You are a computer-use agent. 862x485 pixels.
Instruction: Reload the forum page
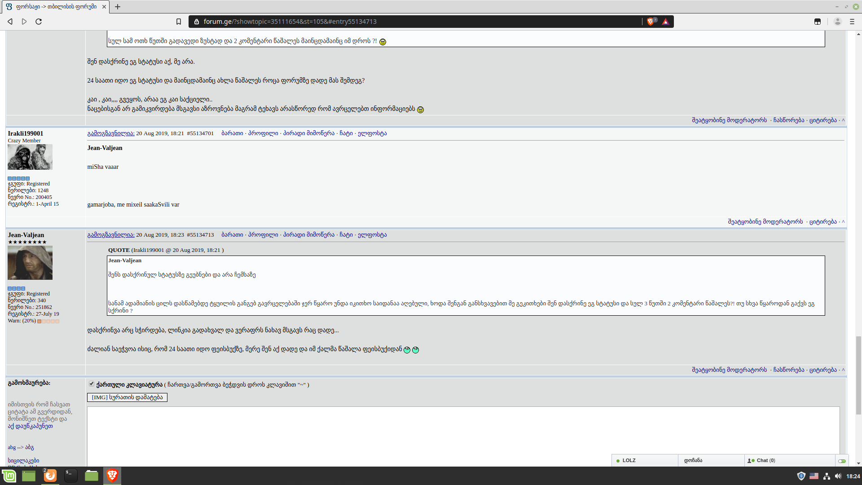(39, 22)
